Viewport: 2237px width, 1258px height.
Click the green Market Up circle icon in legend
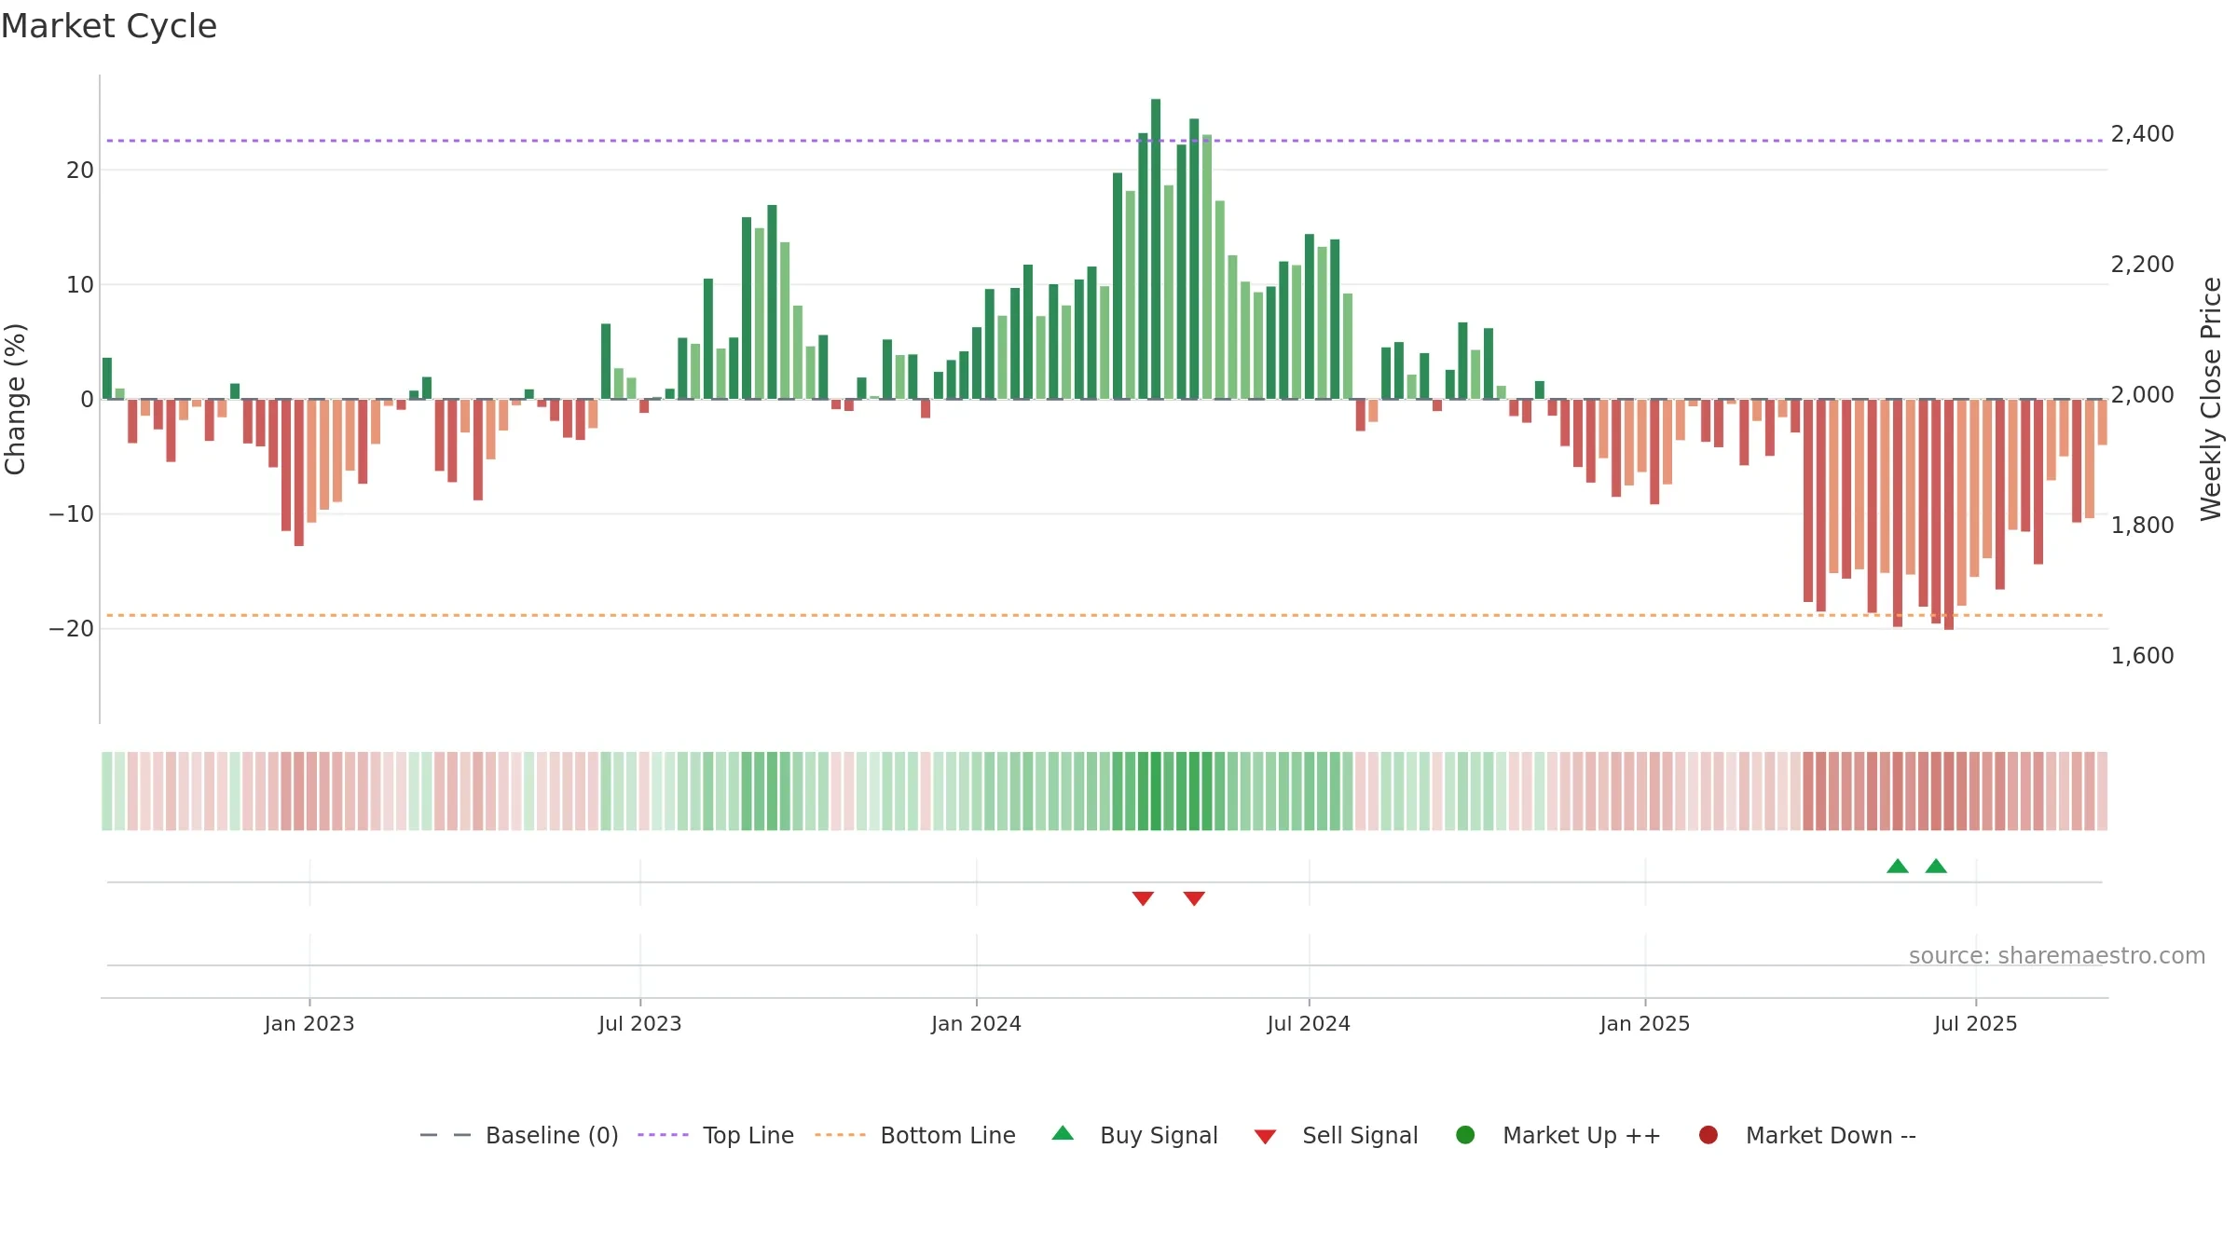(1465, 1135)
